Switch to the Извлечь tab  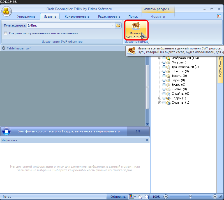50,16
